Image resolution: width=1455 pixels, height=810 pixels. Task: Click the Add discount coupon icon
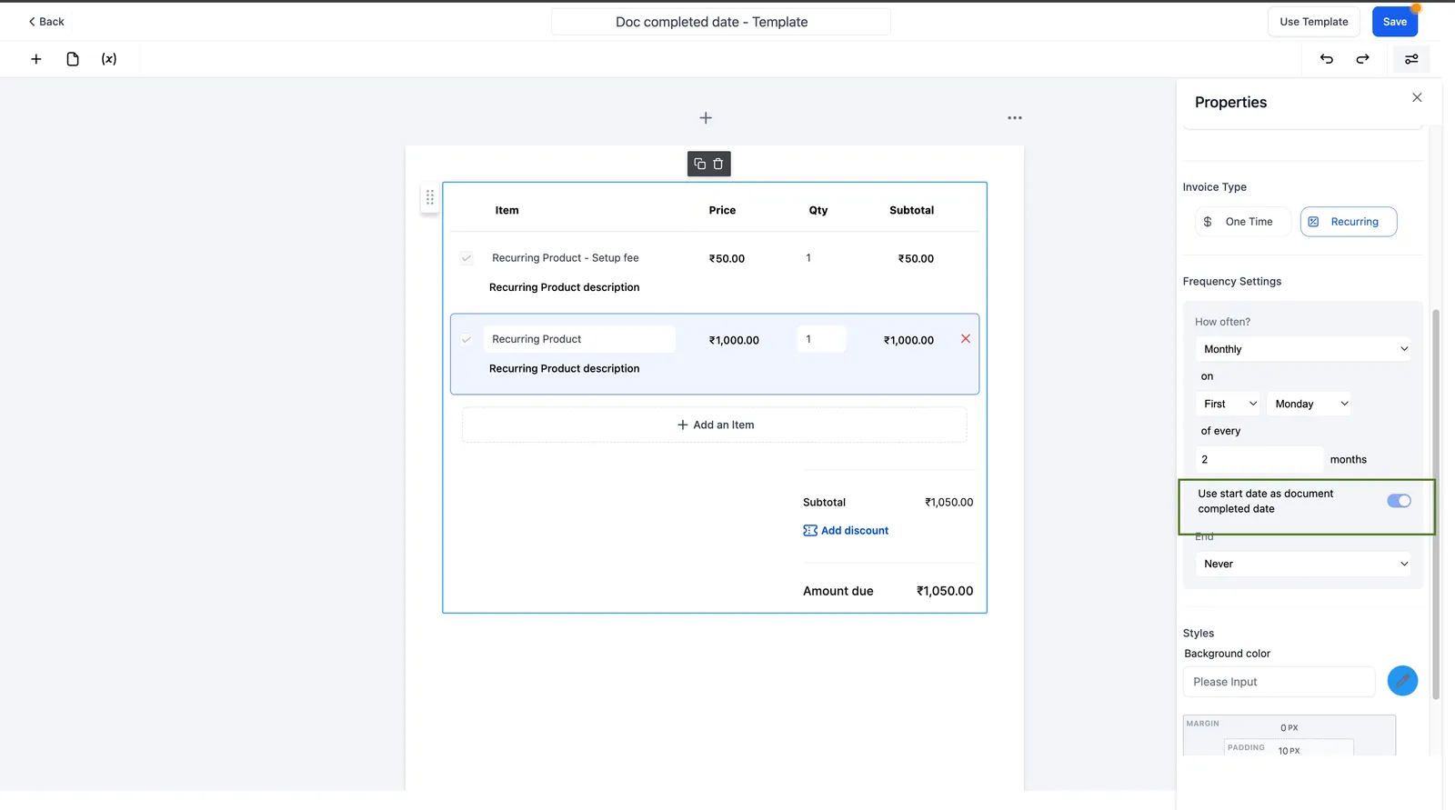tap(810, 531)
